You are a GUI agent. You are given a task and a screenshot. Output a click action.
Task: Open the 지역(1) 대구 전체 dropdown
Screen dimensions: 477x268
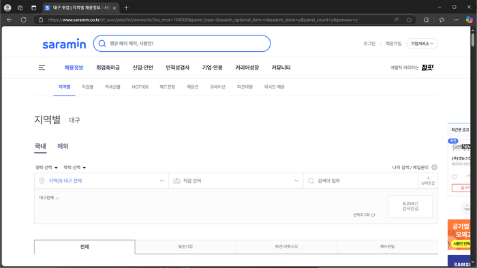point(102,181)
